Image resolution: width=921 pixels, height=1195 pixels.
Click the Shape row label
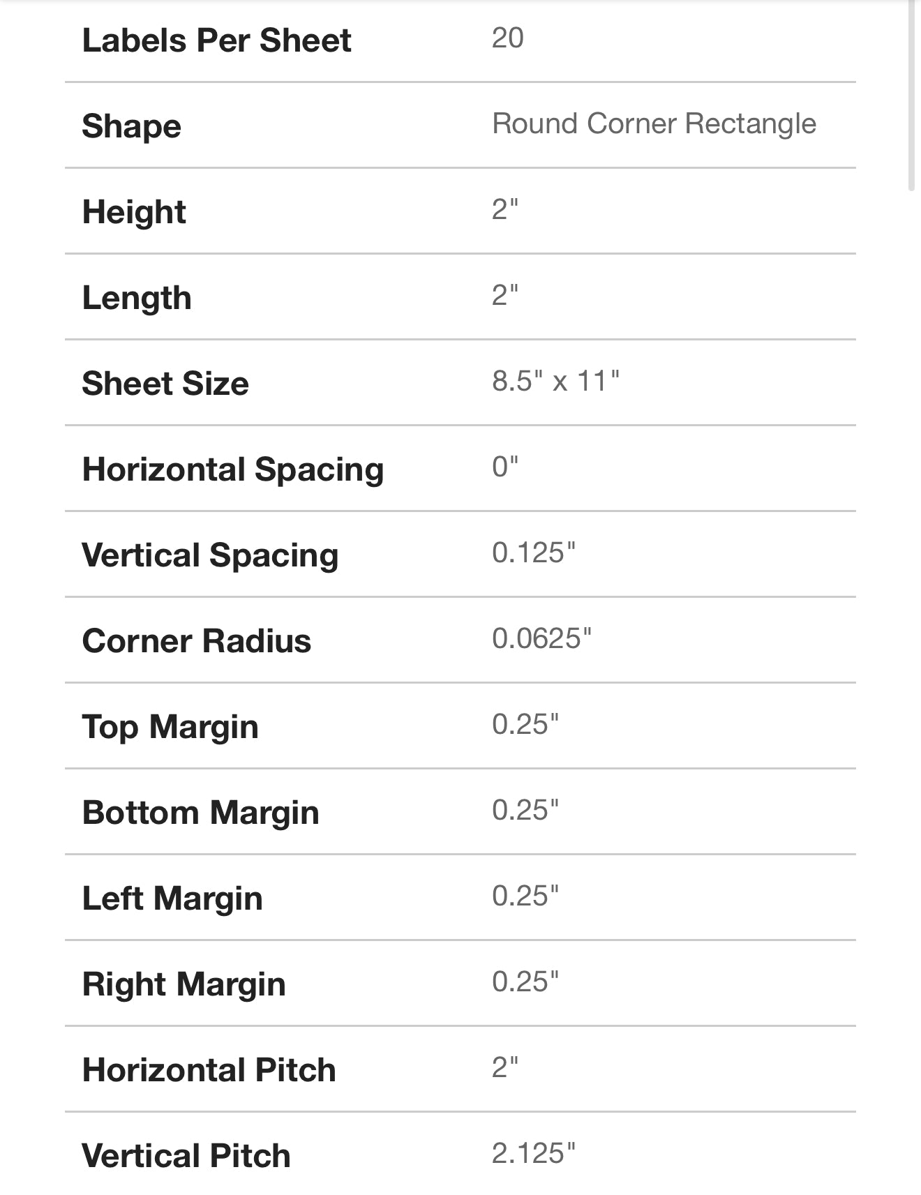click(x=131, y=126)
